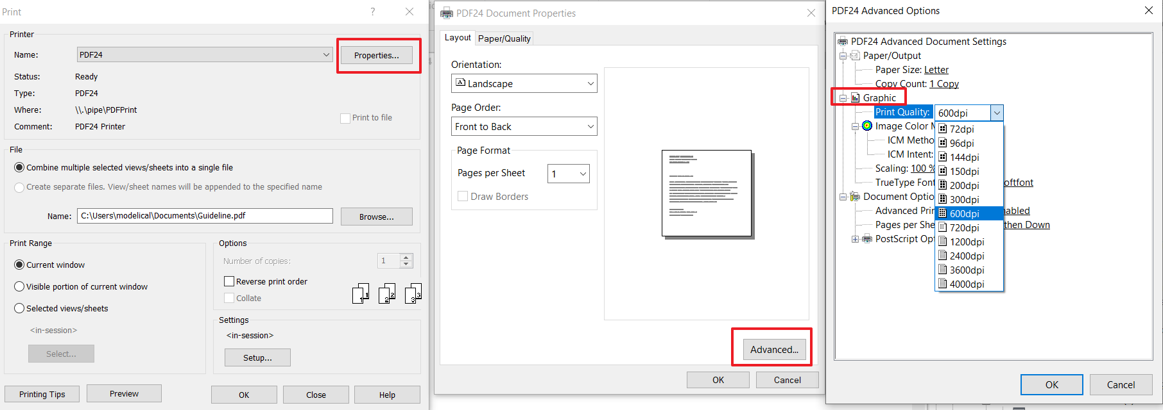Image resolution: width=1163 pixels, height=410 pixels.
Task: Expand the PostScript Options node
Action: (x=856, y=239)
